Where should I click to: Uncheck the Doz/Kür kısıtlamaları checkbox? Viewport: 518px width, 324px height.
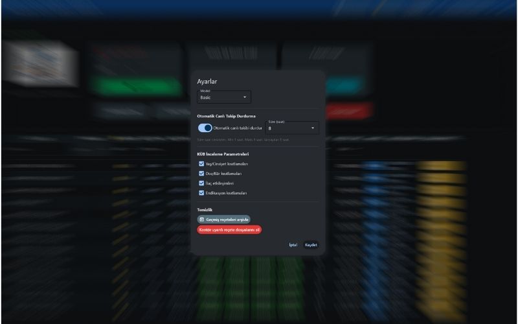coord(201,174)
